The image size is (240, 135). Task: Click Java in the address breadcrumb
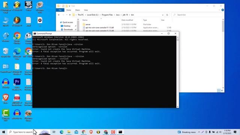coord(117,15)
